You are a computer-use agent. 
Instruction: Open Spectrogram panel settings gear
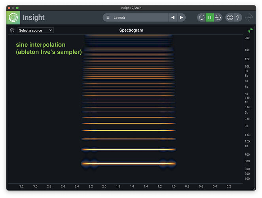(x=12, y=30)
